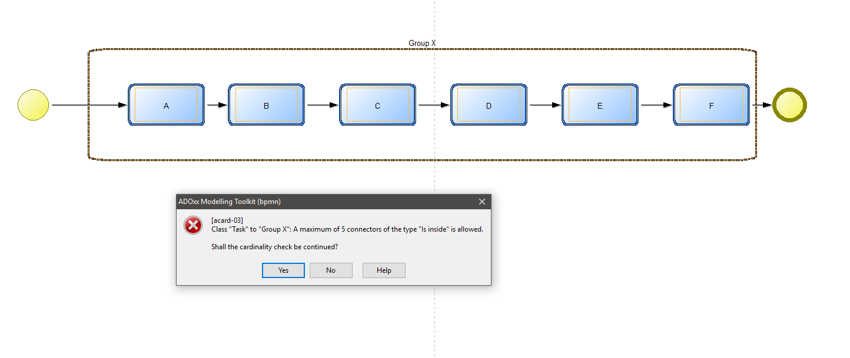The height and width of the screenshot is (358, 850).
Task: Click the Group X label
Action: tap(422, 44)
